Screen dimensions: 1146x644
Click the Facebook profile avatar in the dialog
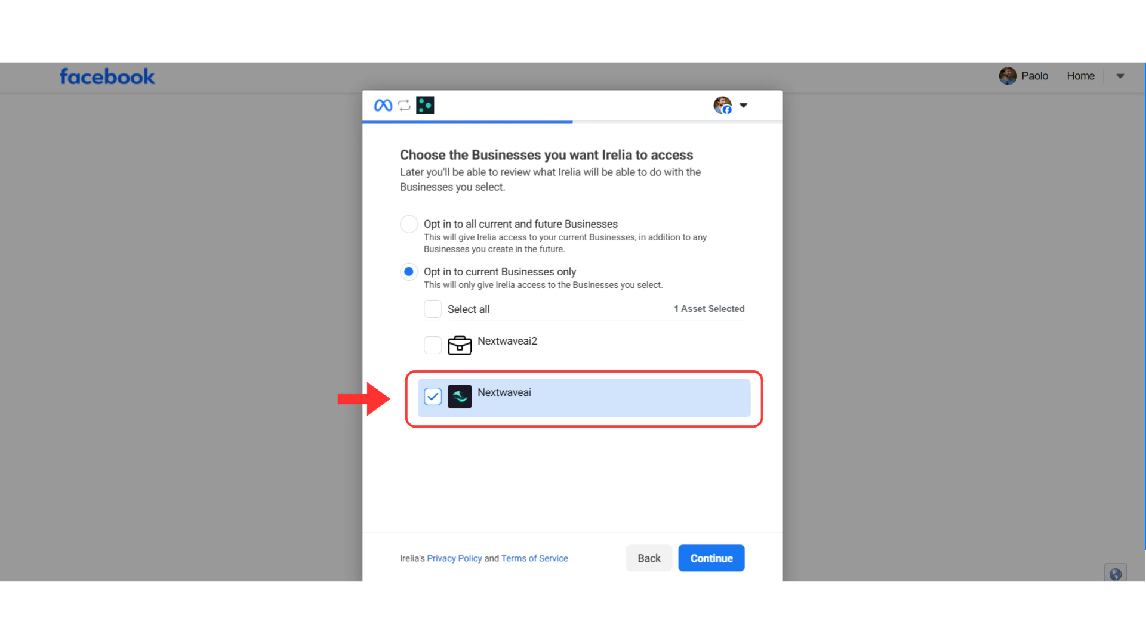pyautogui.click(x=722, y=105)
